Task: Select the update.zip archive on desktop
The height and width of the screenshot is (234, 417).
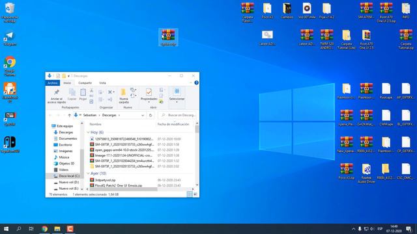Action: click(x=168, y=37)
